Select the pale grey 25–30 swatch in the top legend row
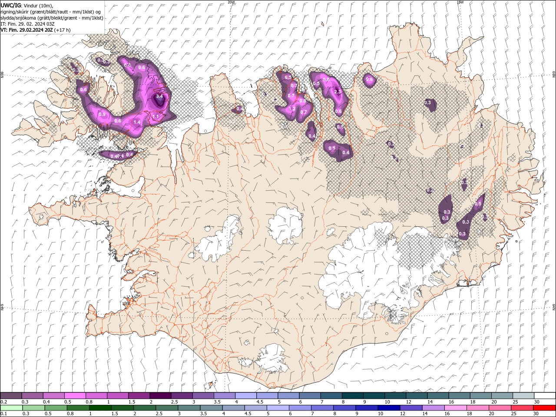This screenshot has width=556, height=417. point(523,395)
